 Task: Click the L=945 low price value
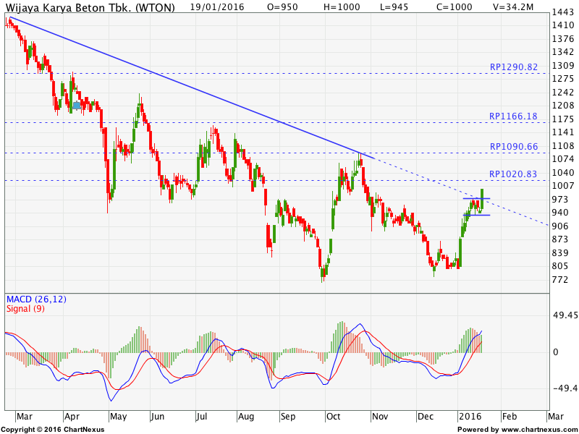(394, 7)
